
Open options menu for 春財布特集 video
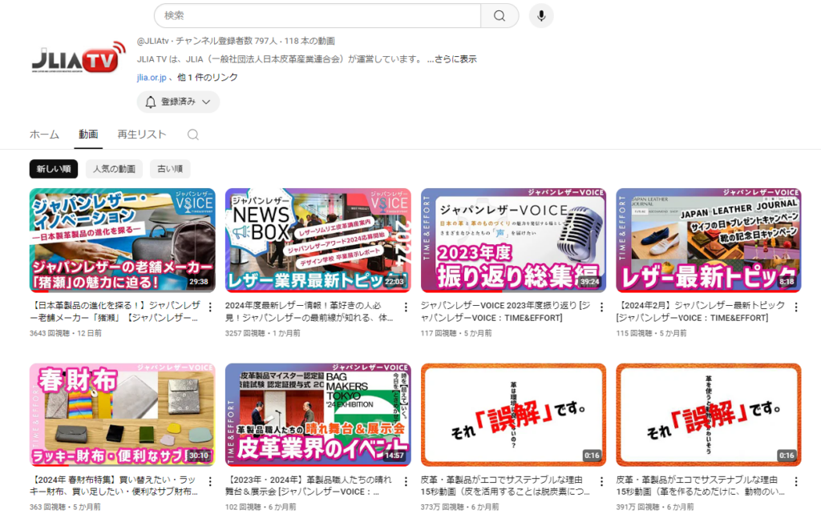click(210, 480)
